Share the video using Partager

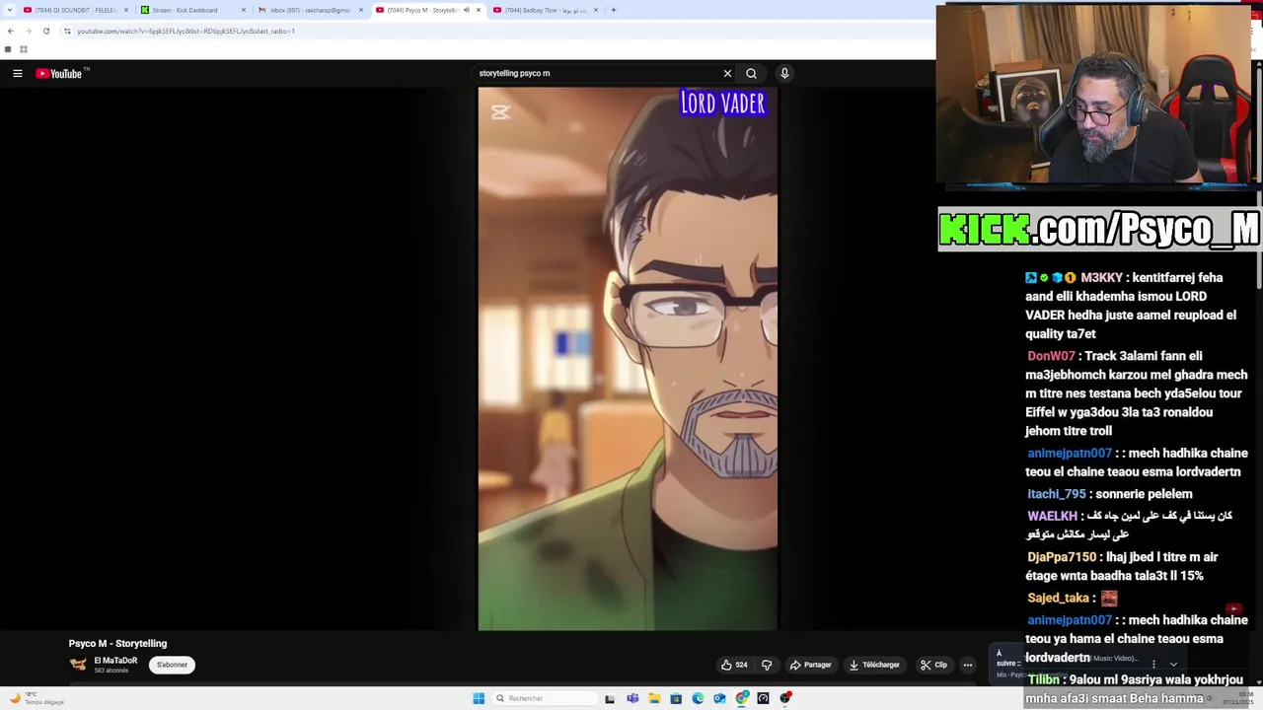click(810, 665)
